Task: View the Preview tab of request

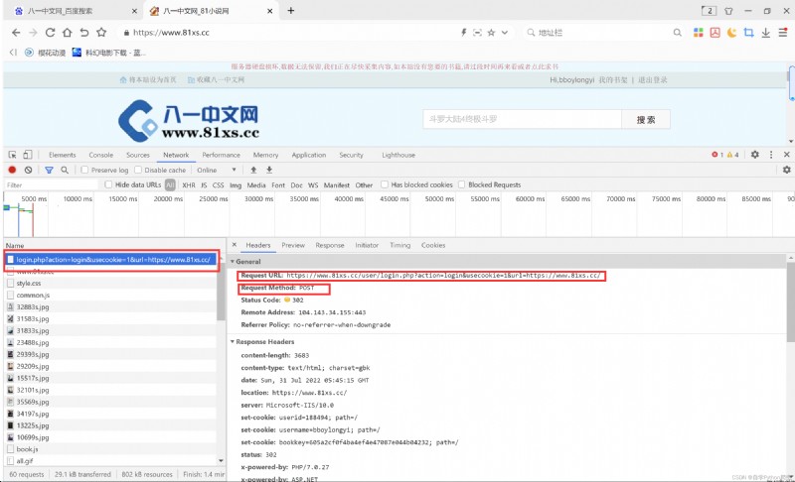Action: click(293, 245)
